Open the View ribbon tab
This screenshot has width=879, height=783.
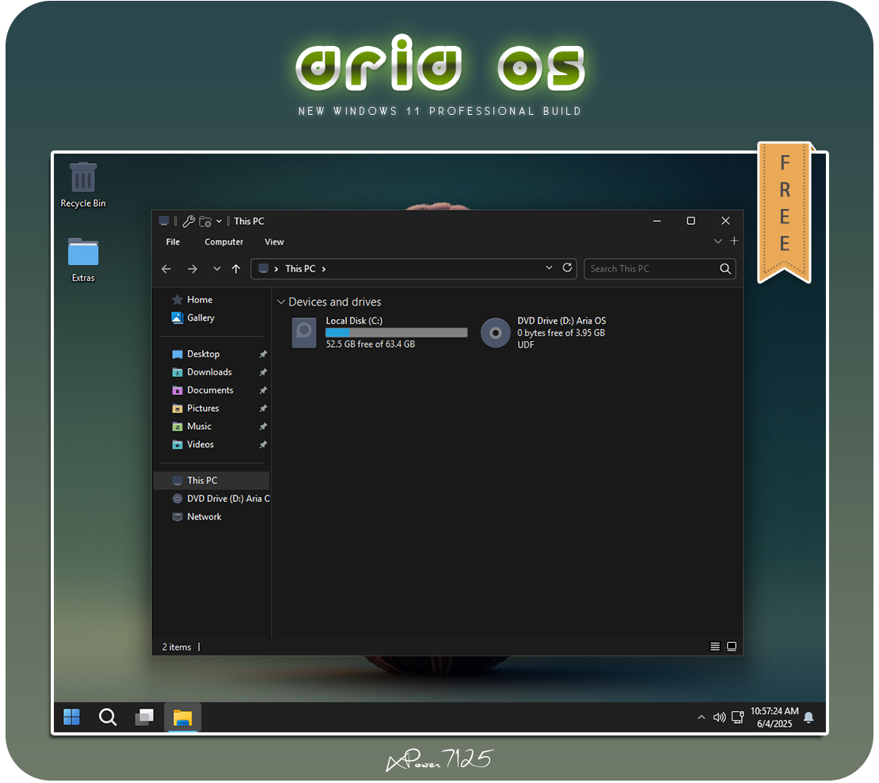pyautogui.click(x=274, y=241)
